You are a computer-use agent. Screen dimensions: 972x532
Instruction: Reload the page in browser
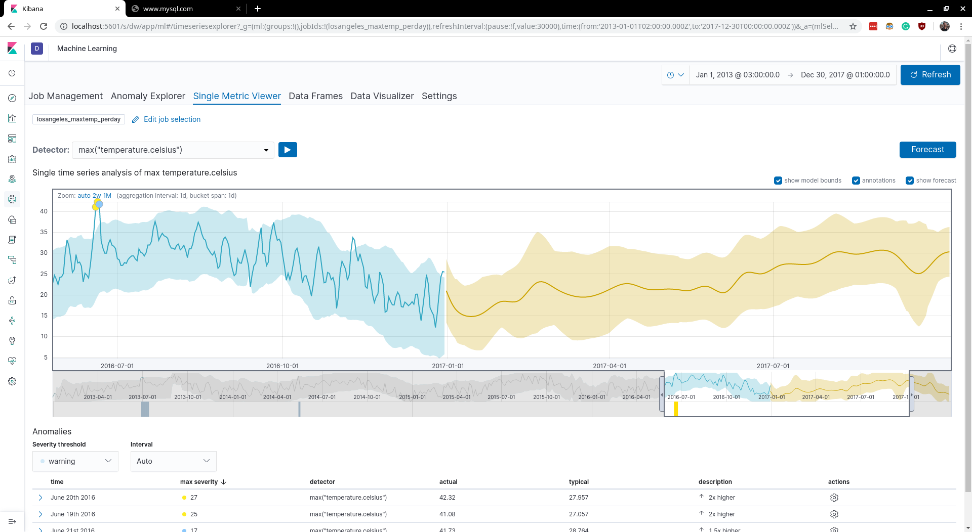[x=44, y=26]
